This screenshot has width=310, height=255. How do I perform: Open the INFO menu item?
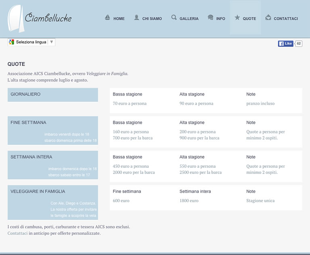tap(221, 19)
